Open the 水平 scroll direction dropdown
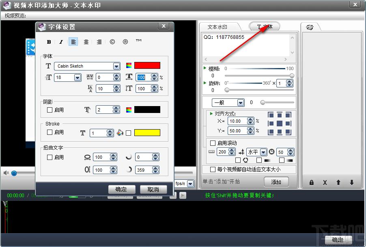The width and height of the screenshot is (366, 247). coord(263,152)
